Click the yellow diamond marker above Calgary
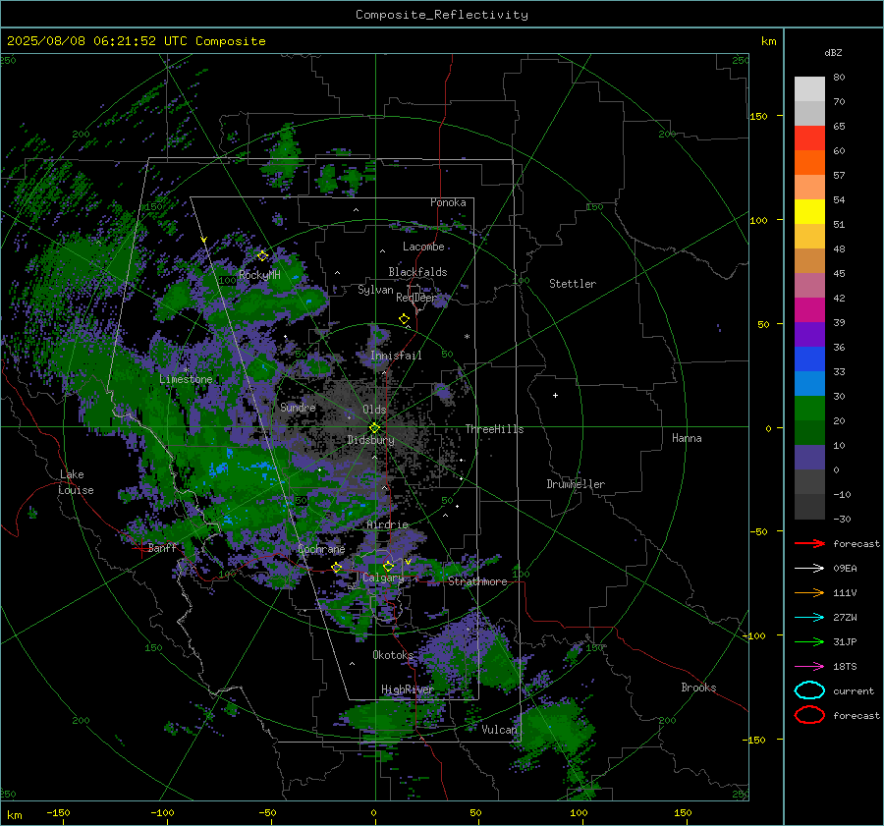 pos(388,566)
